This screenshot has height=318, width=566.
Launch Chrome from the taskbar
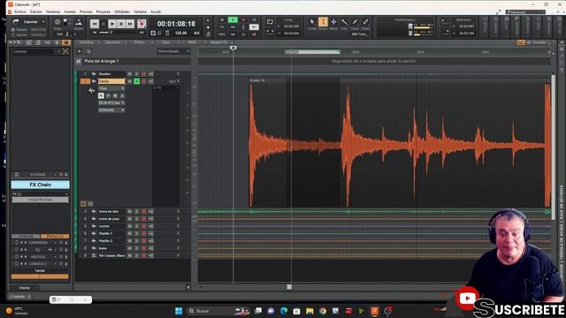click(x=323, y=311)
